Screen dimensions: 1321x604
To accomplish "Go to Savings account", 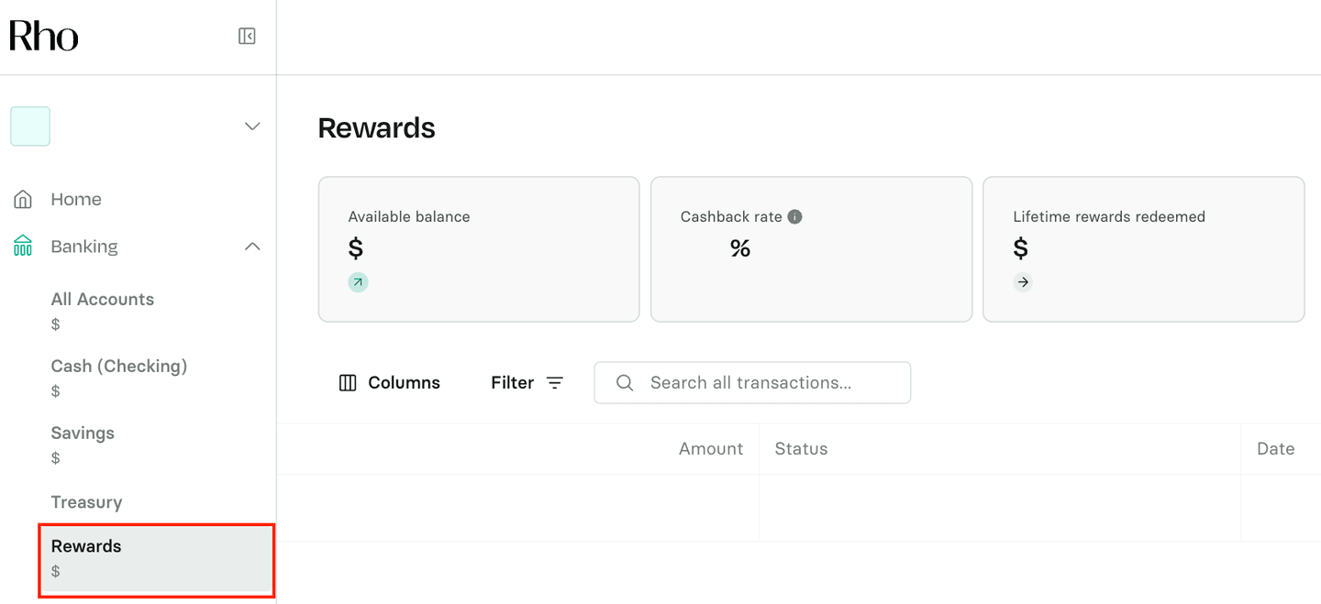I will [x=83, y=434].
